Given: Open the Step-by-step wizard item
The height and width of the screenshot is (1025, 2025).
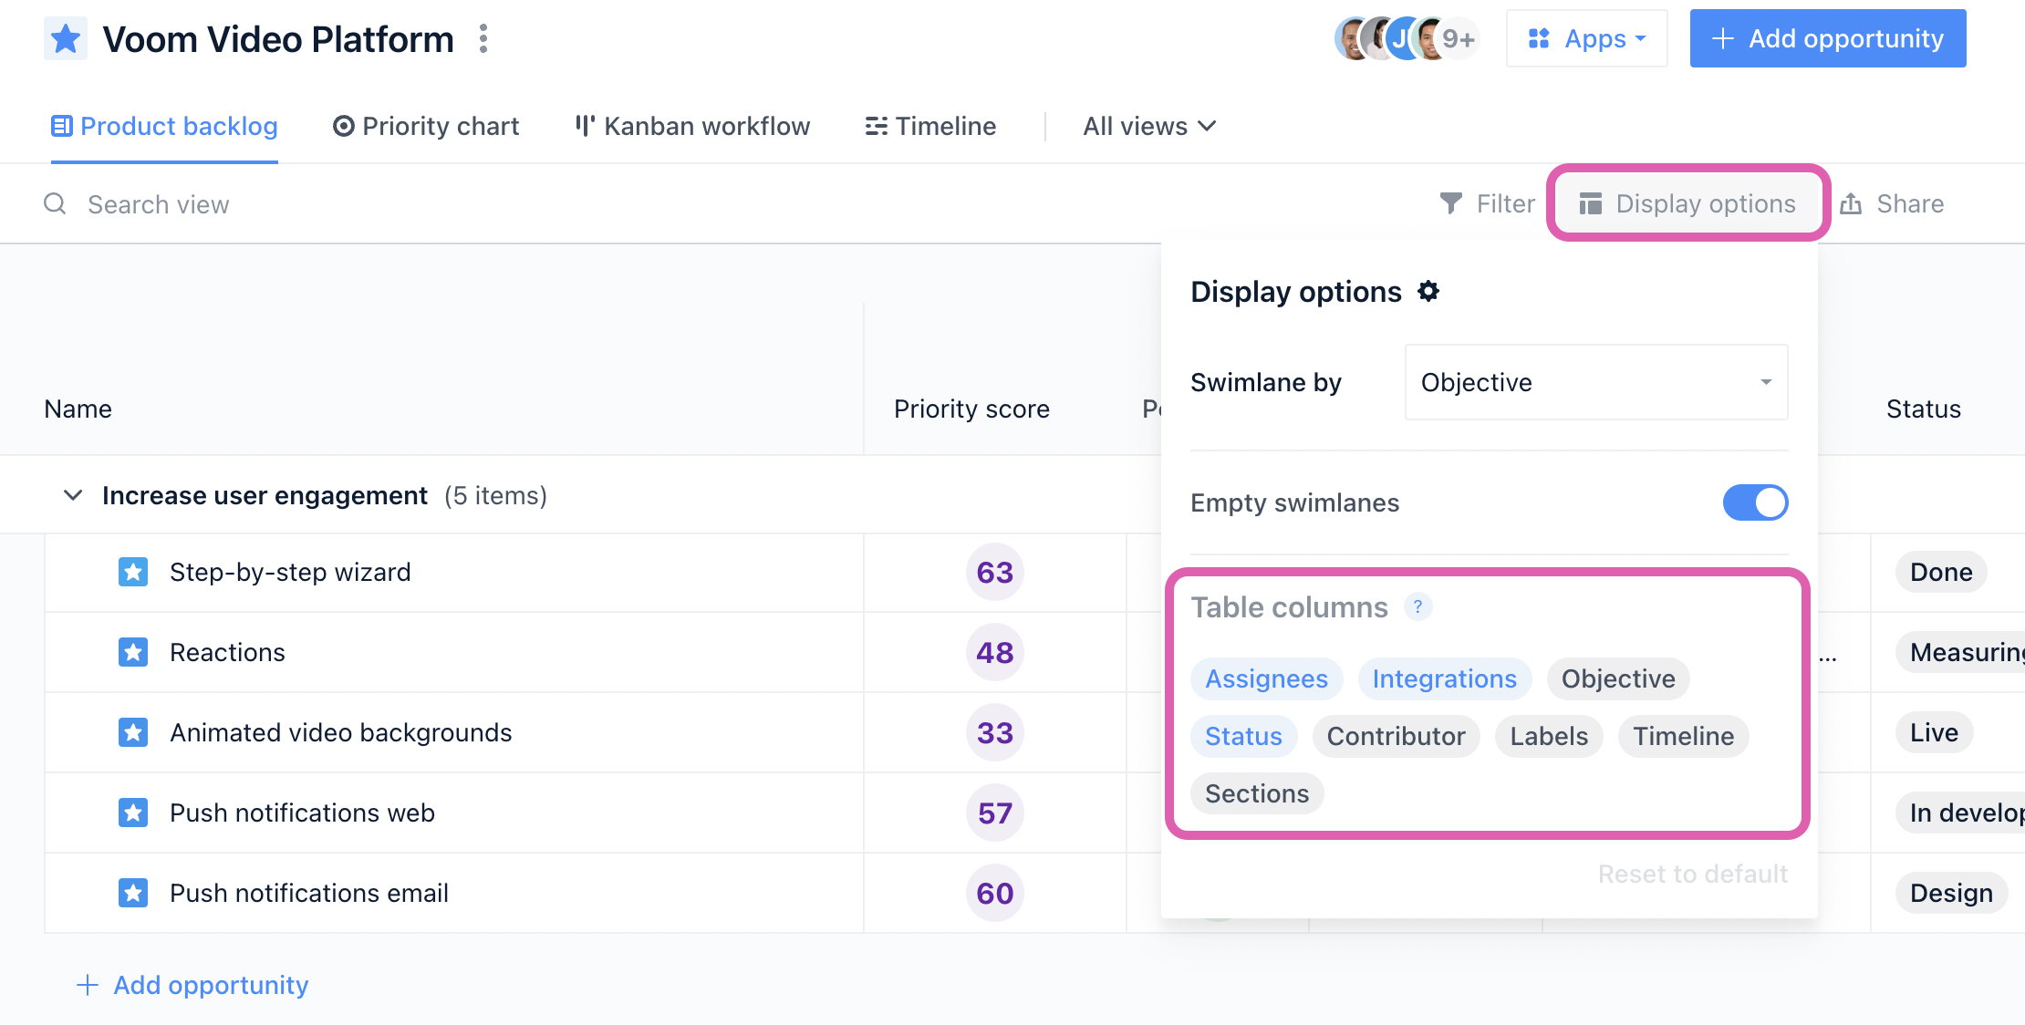Looking at the screenshot, I should [x=290, y=572].
